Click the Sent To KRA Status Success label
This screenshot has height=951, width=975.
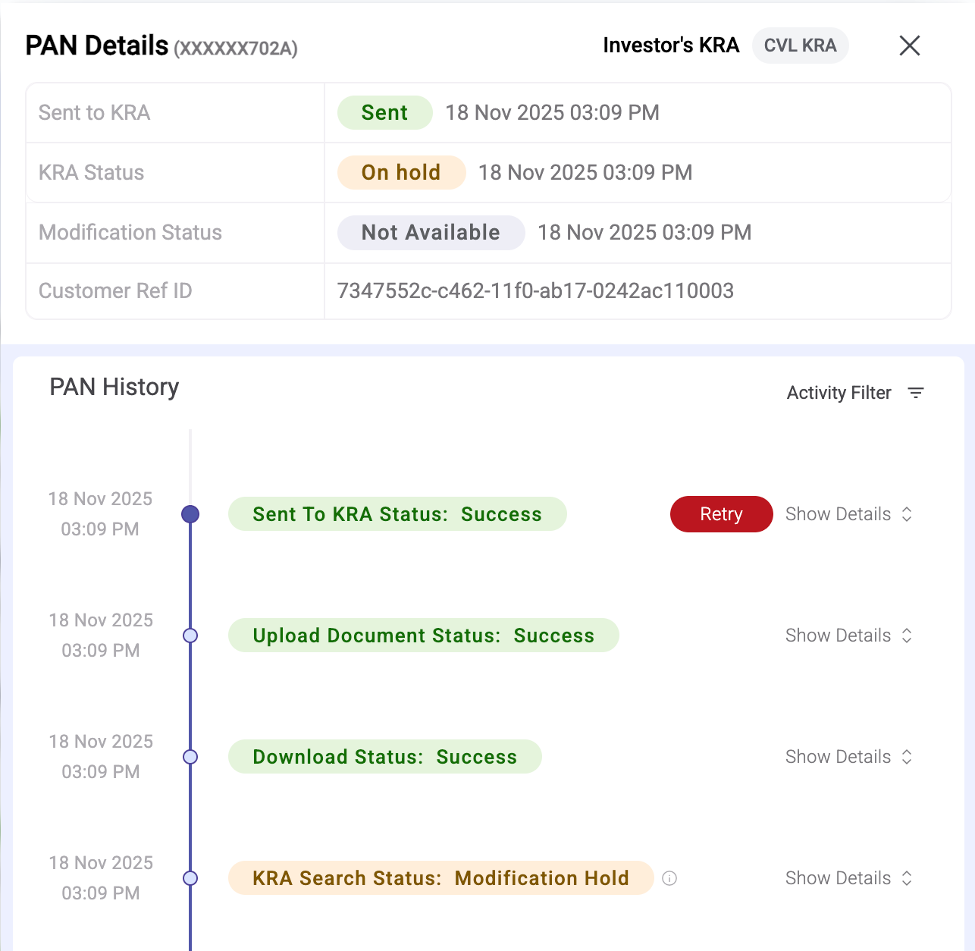pyautogui.click(x=397, y=514)
